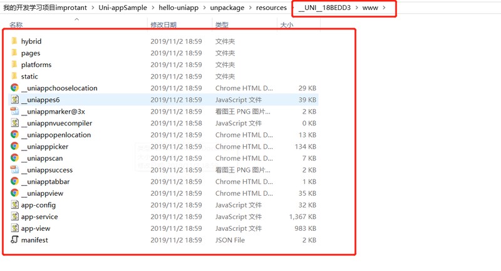Select __uniappscan file name

click(42, 158)
